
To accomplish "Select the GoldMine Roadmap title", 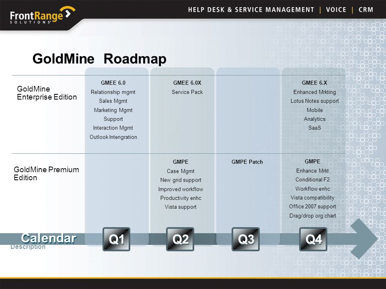I will [x=99, y=59].
